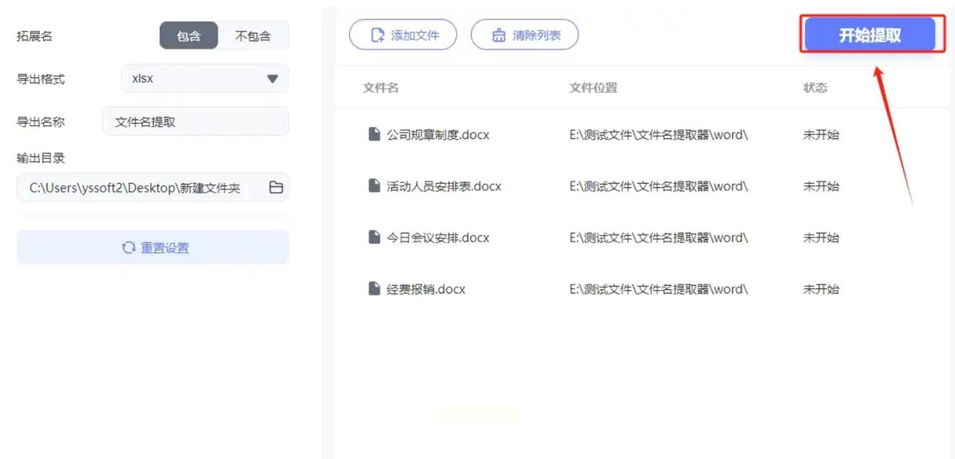Click the 导出格式 label
This screenshot has width=955, height=459.
click(41, 78)
